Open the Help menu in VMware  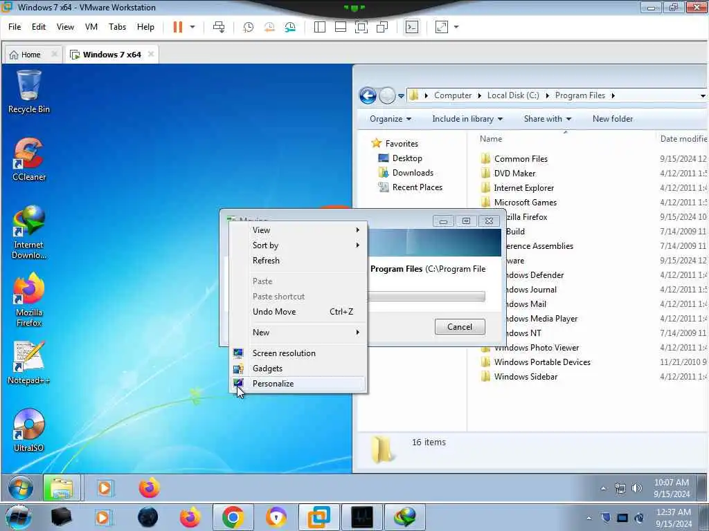point(145,27)
